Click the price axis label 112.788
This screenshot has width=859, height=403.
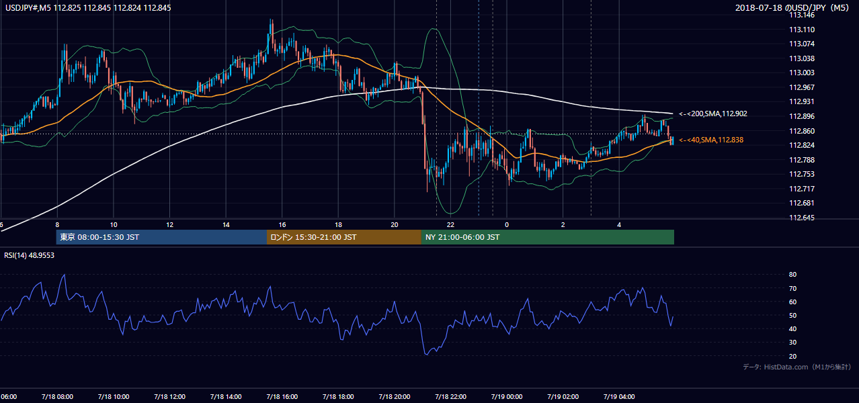tap(801, 160)
